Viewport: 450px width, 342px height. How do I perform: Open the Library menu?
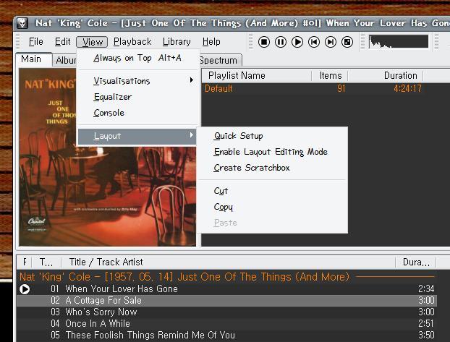tap(177, 42)
